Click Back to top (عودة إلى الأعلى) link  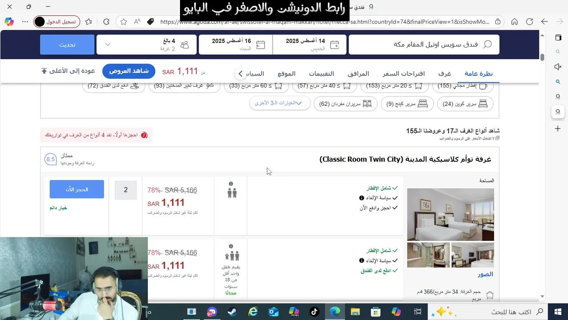pos(68,71)
